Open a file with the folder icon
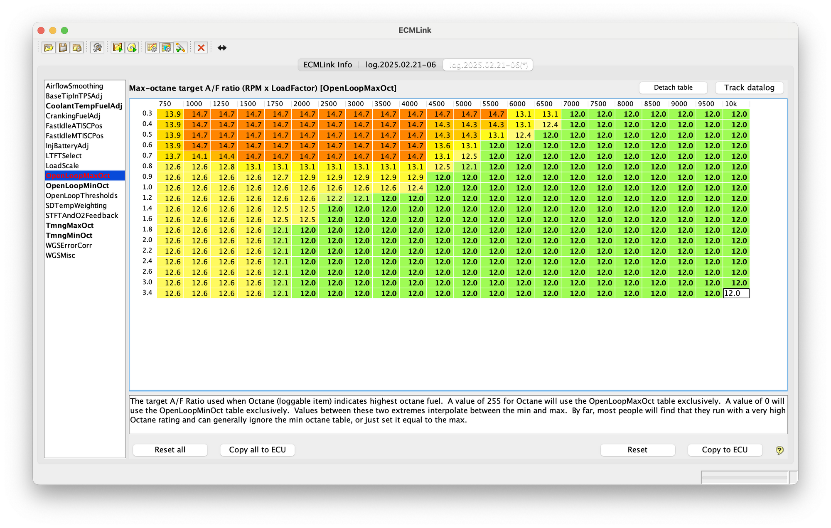 [49, 48]
